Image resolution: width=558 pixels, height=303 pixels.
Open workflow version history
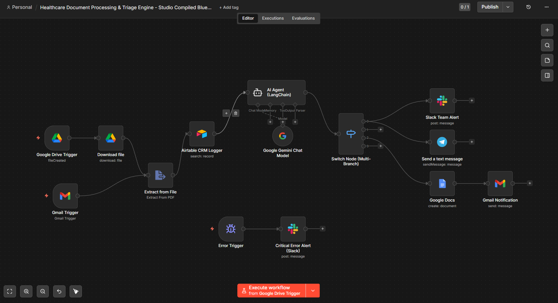[528, 7]
